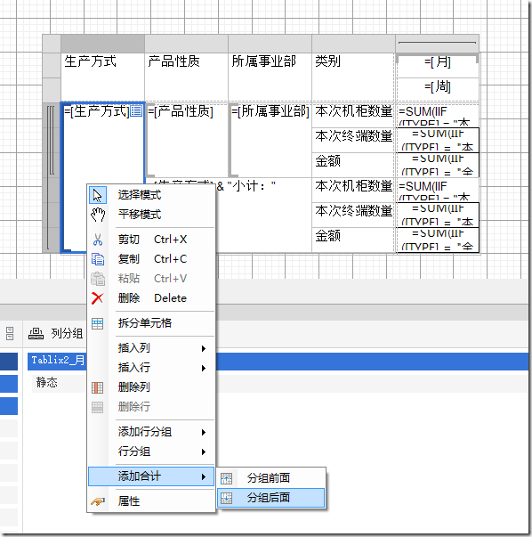Choose 拆分单元格 menu entry
The width and height of the screenshot is (532, 537).
coord(151,323)
